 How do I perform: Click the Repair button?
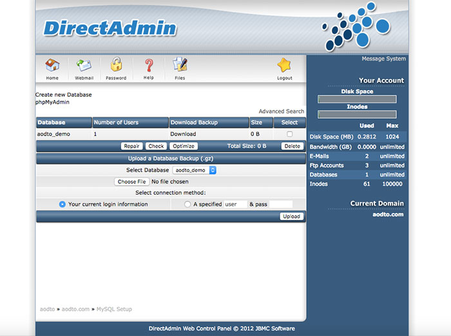click(131, 146)
